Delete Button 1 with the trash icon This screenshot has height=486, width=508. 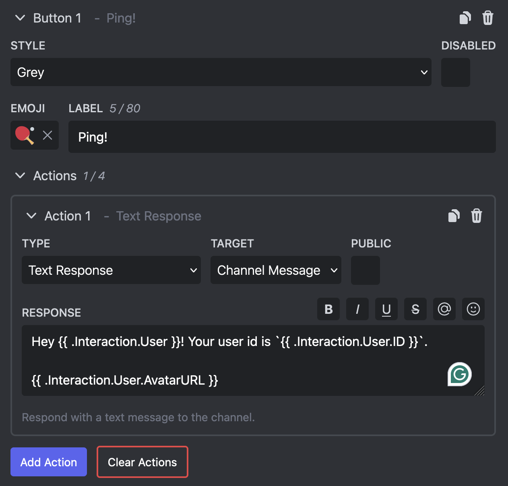point(487,18)
